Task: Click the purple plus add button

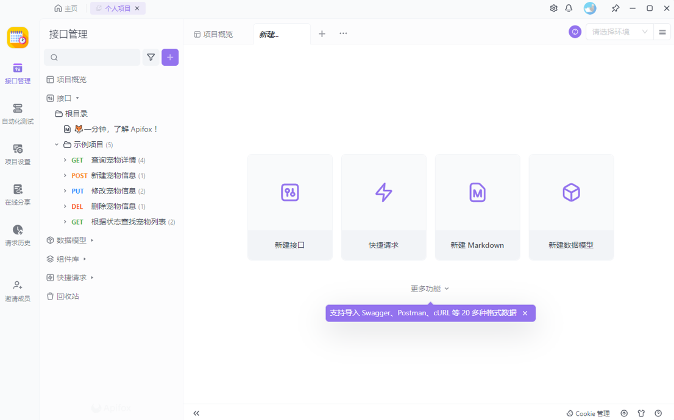Action: tap(170, 57)
